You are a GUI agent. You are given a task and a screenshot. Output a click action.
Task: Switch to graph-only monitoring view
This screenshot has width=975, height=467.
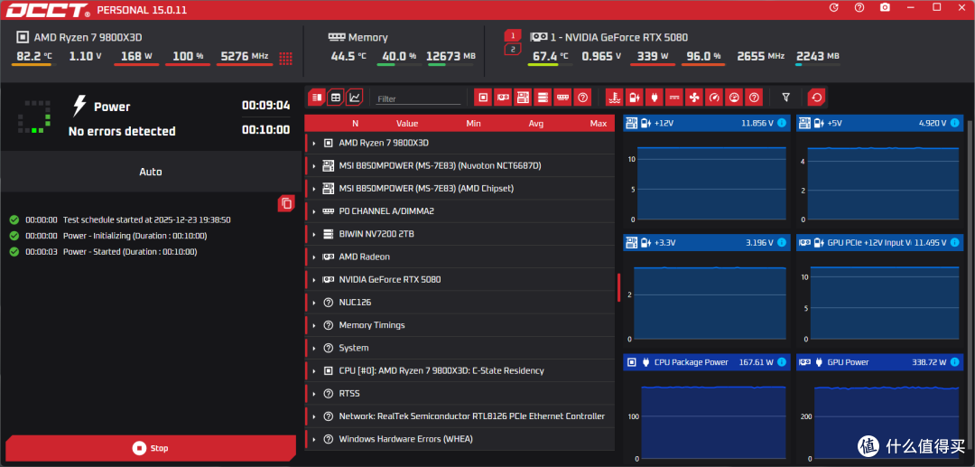point(355,97)
